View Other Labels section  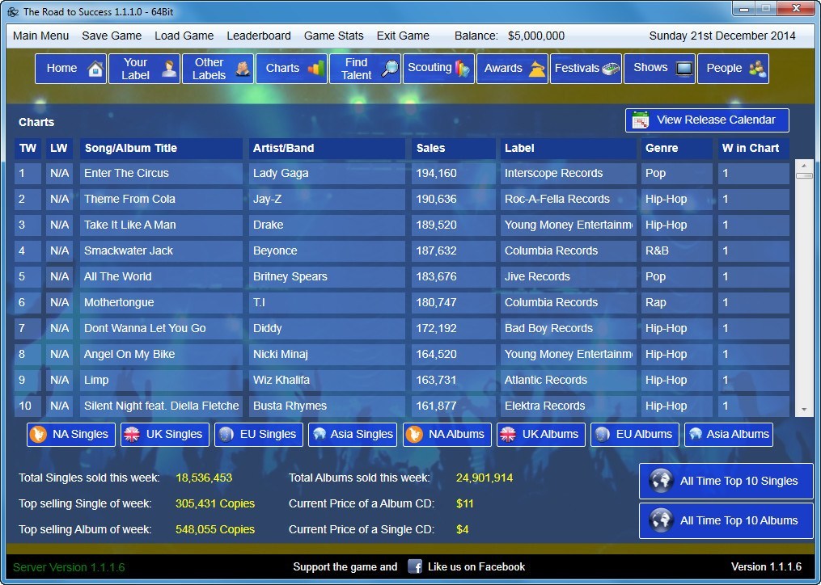(x=218, y=69)
